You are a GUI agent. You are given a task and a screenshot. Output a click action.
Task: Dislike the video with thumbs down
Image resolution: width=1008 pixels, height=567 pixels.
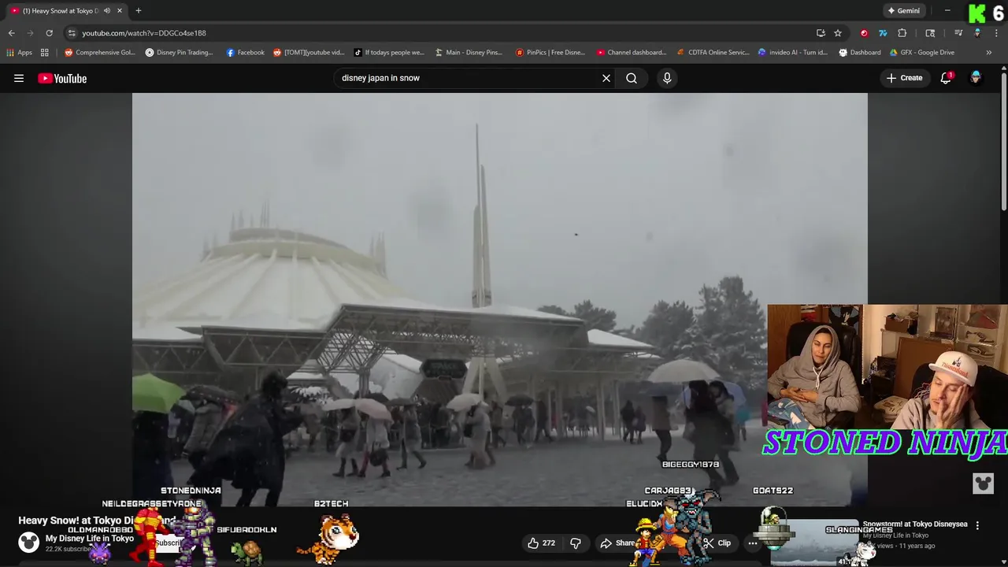[576, 543]
